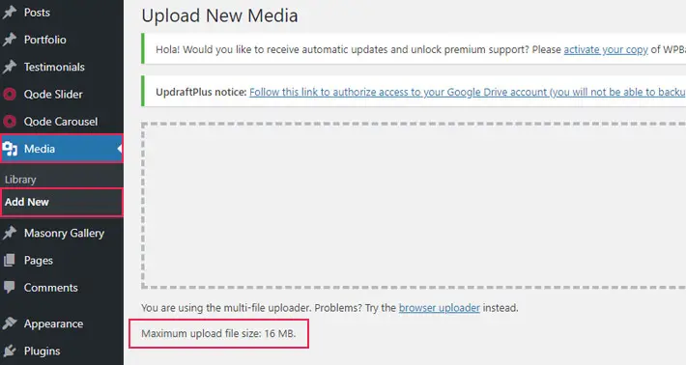Click the Masonry Gallery pin icon
The height and width of the screenshot is (365, 686).
(10, 233)
